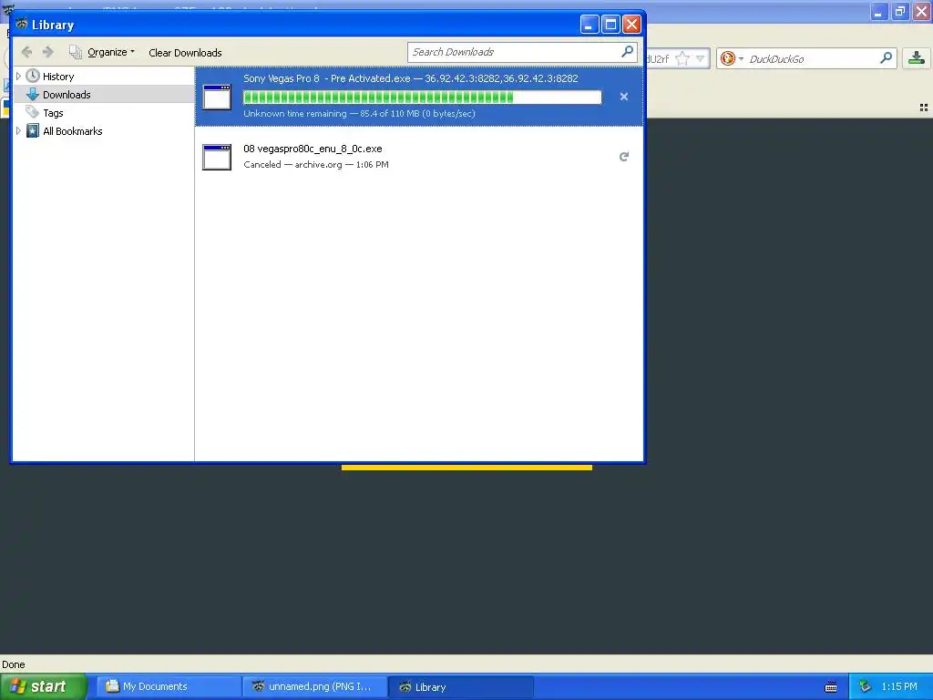Screen dimensions: 933x700
Task: Retry the vegaspro80c_enu_8_0c.exe download
Action: click(x=623, y=157)
